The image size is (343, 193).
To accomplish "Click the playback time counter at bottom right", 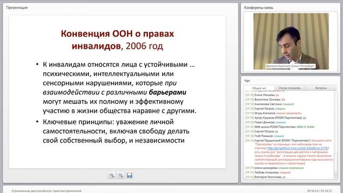I will click(x=319, y=191).
